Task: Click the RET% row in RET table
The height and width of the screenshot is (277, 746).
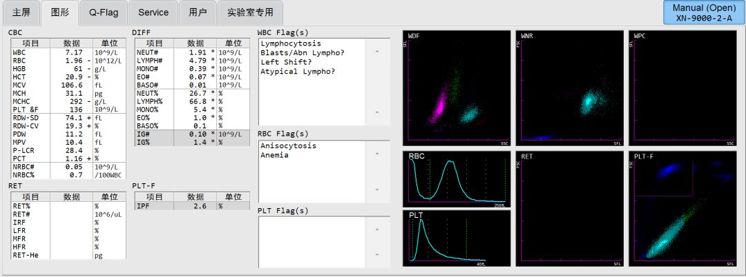Action: [69, 206]
